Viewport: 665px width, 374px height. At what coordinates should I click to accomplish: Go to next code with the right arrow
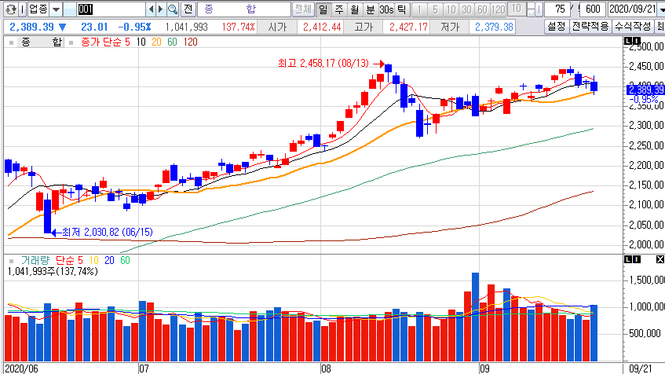coord(161,9)
